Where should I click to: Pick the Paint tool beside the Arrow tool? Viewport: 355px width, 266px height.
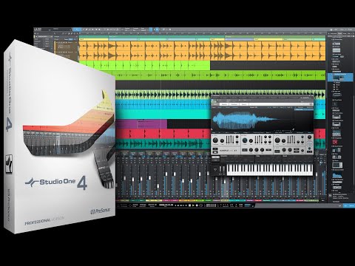pos(87,30)
